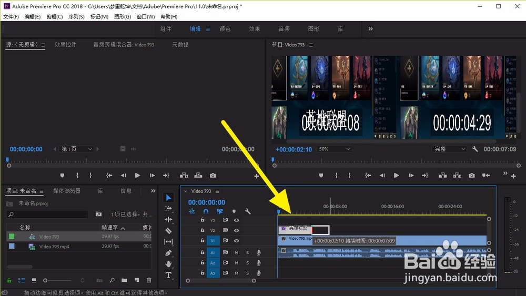
Task: Open the Source page dropdown
Action: tap(76, 149)
